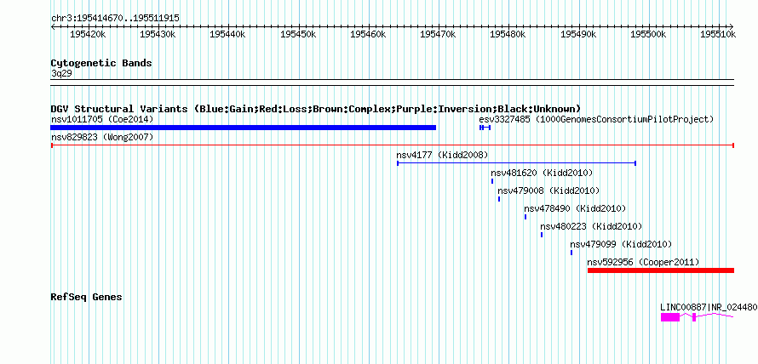Select the nsv479008 (Kidd2010) label
This screenshot has height=364, width=758.
[548, 191]
